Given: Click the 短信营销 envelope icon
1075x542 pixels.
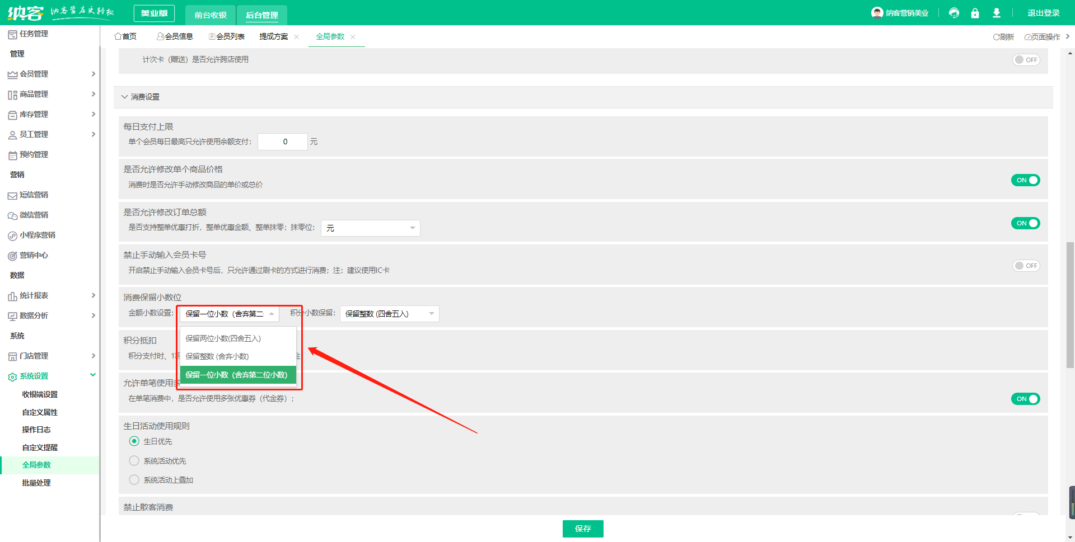Looking at the screenshot, I should (12, 195).
